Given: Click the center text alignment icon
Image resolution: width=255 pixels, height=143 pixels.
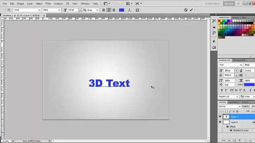Looking at the screenshot, I should 109,10.
